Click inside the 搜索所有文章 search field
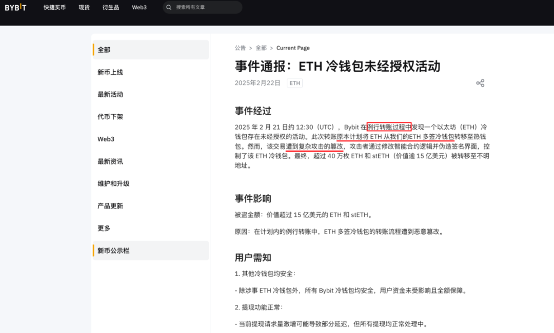This screenshot has width=554, height=333. [205, 7]
